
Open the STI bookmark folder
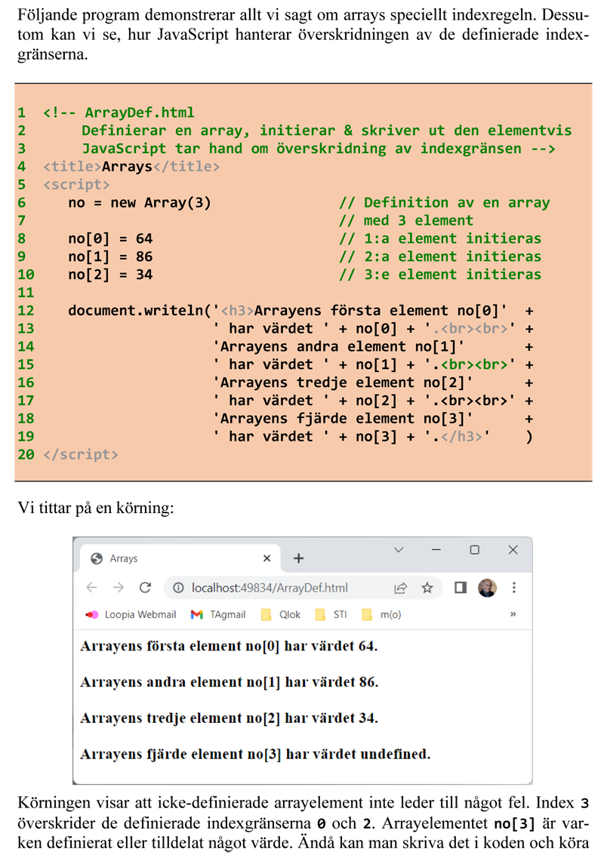pyautogui.click(x=332, y=614)
